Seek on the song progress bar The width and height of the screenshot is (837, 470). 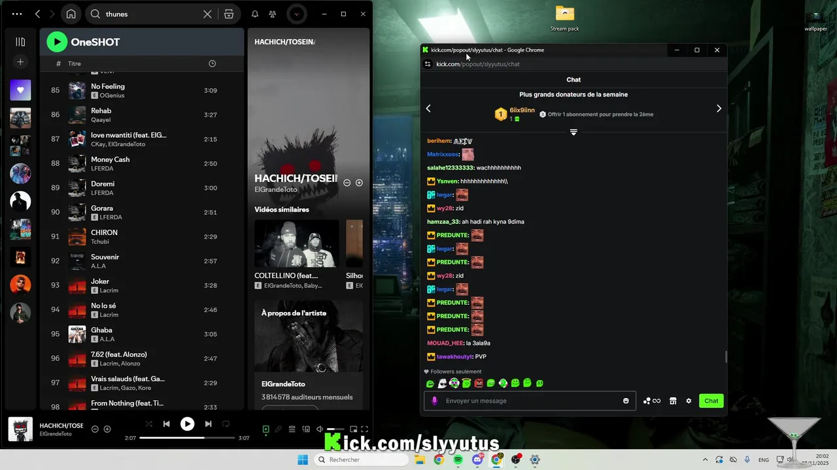coord(187,438)
